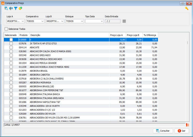193x137 pixels.
Task: Click the orange sort arrow icon
Action: click(187, 125)
